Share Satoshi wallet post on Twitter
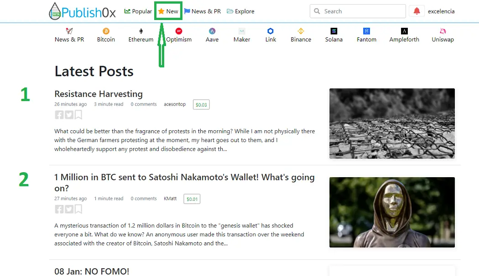 click(69, 209)
